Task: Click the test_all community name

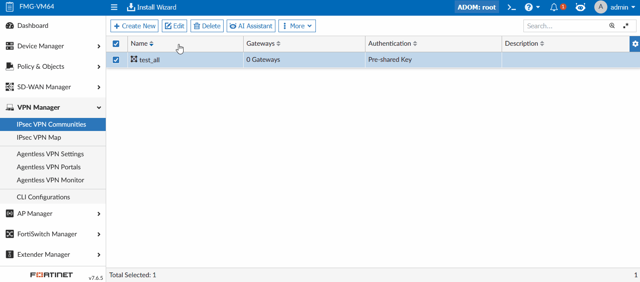Action: click(x=150, y=60)
